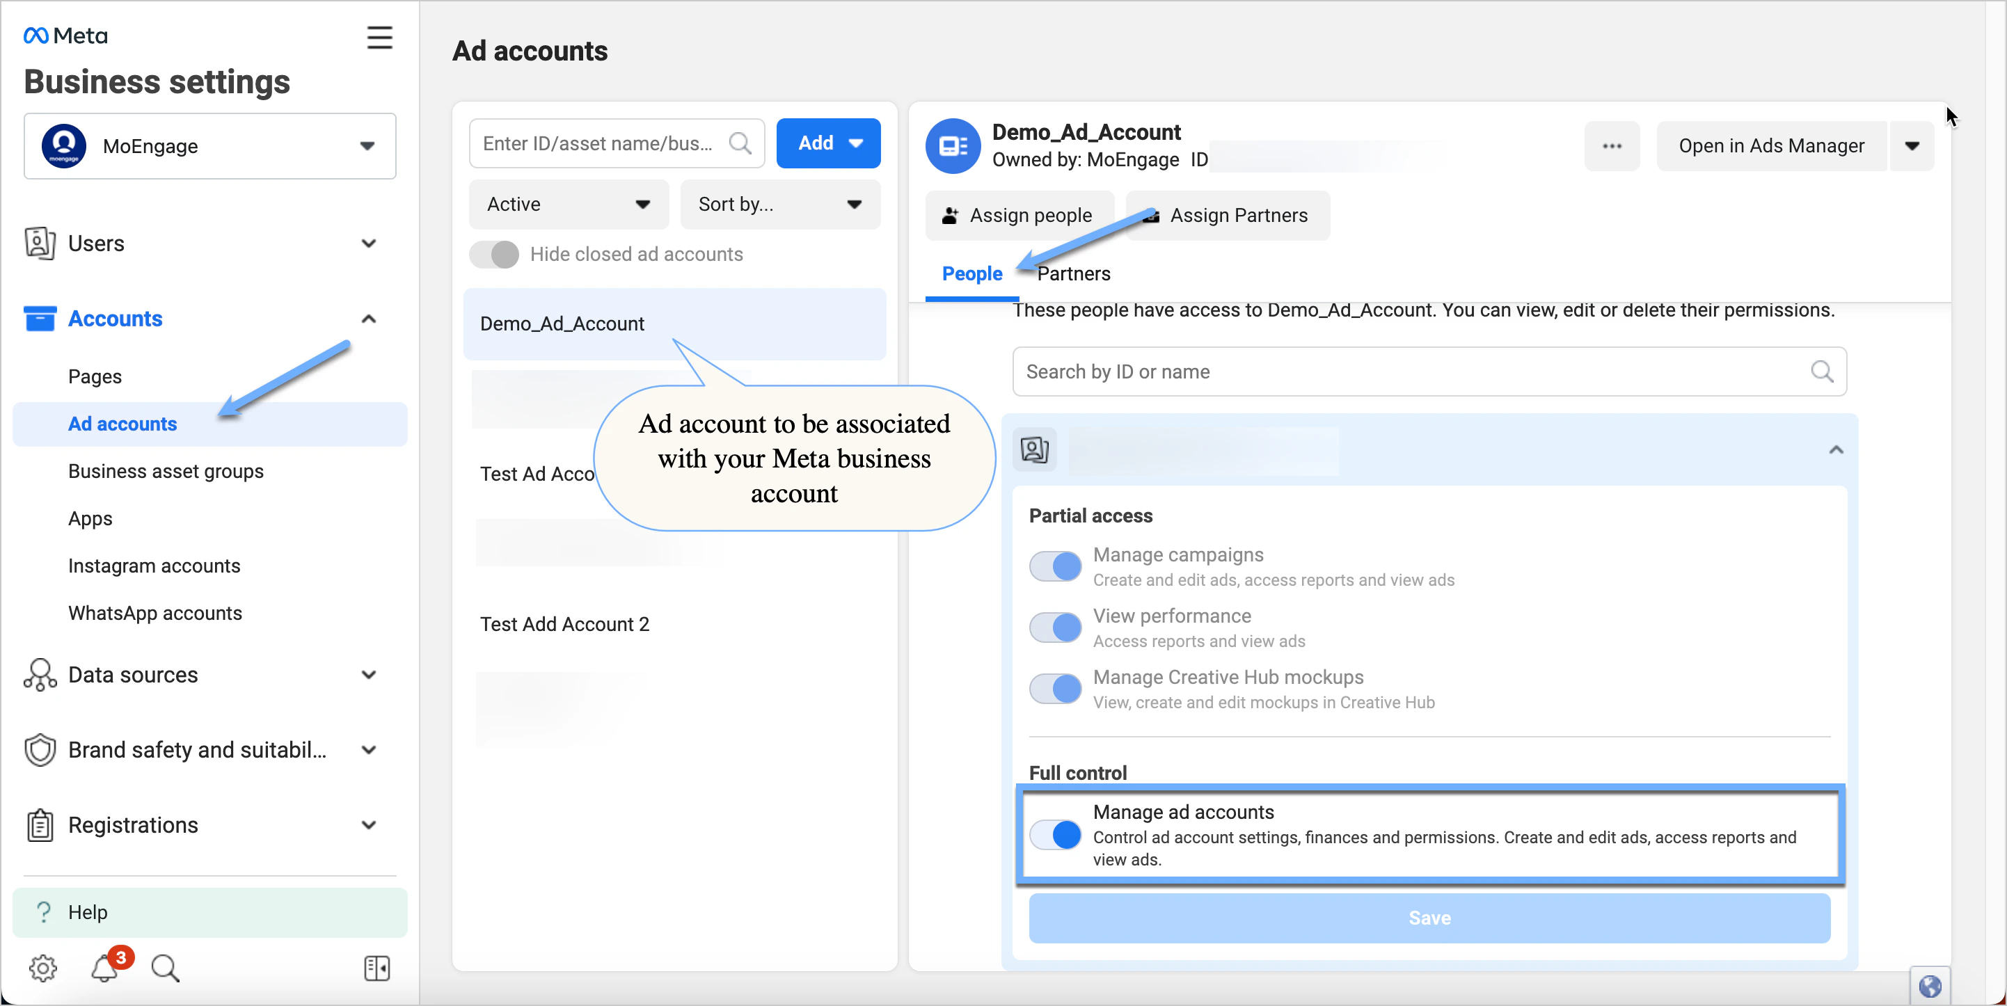The height and width of the screenshot is (1006, 2007).
Task: Click the Demo_Ad_Account blue avatar icon
Action: pos(952,146)
